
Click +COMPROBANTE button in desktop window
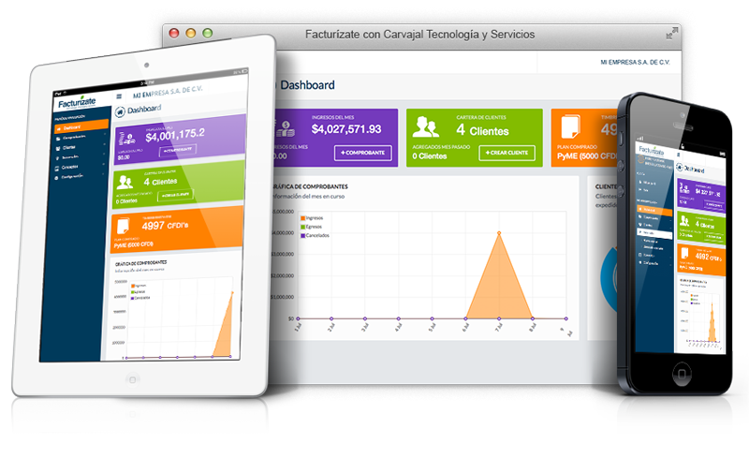pyautogui.click(x=362, y=153)
